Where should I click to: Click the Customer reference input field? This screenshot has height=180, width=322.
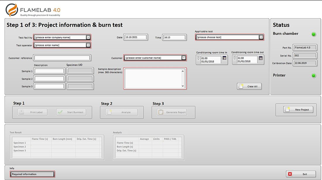(62, 58)
